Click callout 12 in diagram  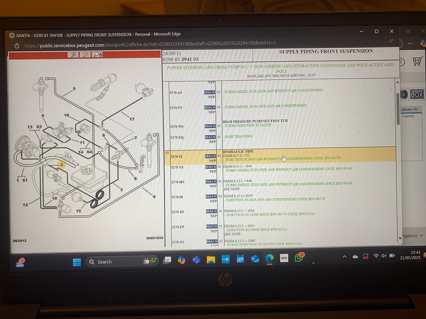click(25, 205)
